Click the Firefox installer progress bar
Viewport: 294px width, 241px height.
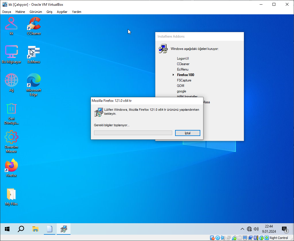pyautogui.click(x=133, y=133)
